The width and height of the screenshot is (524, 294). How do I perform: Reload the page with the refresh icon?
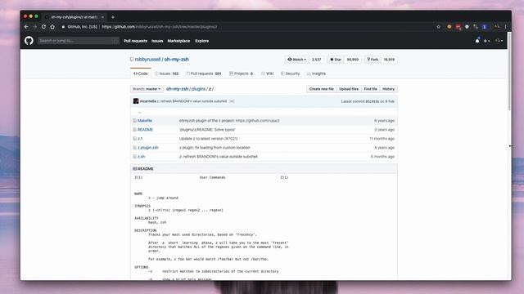pos(43,27)
